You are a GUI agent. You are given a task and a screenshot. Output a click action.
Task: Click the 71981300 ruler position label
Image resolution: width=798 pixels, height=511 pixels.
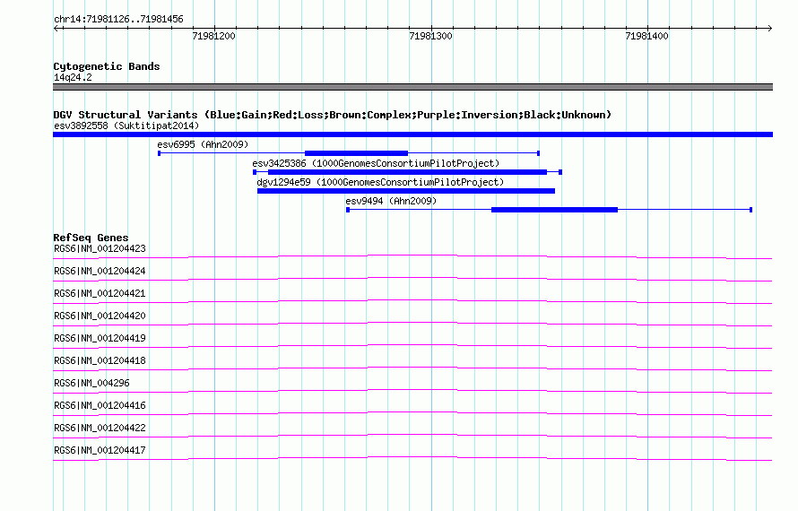coord(430,36)
